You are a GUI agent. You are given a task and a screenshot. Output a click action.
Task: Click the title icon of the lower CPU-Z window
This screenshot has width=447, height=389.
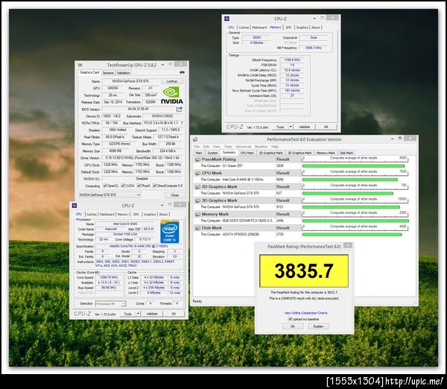74,206
